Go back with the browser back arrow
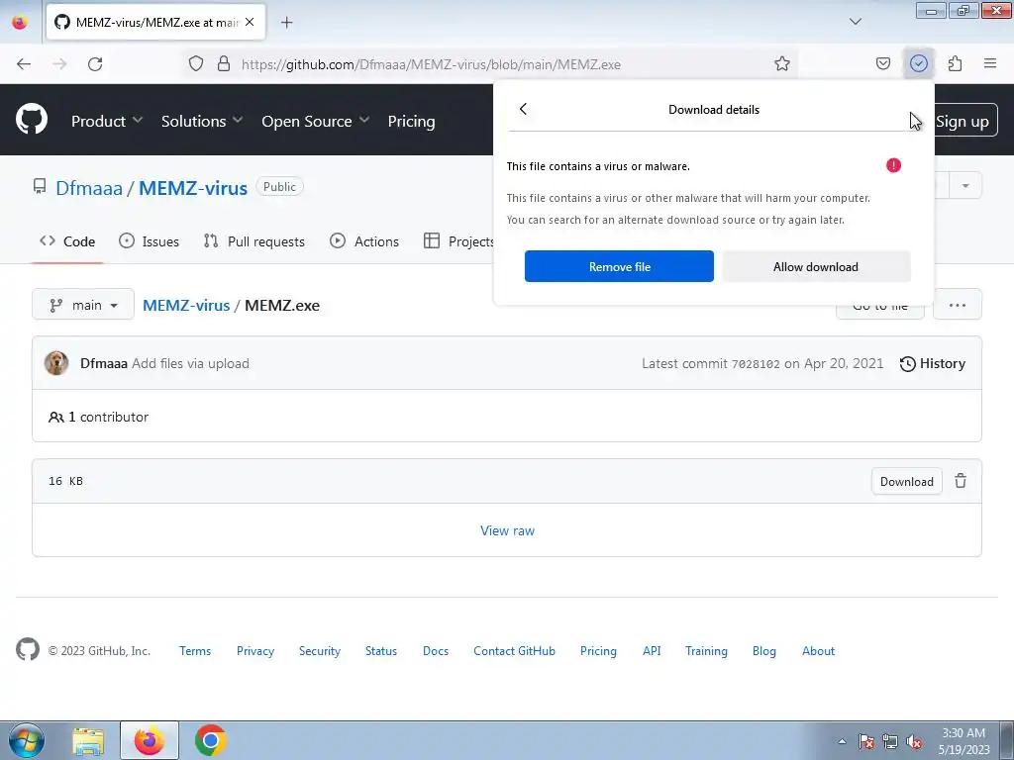The width and height of the screenshot is (1014, 760). coord(24,64)
